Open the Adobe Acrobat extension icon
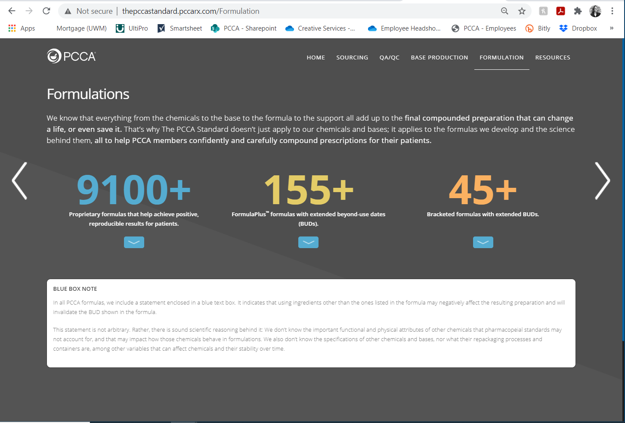625x423 pixels. coord(560,11)
